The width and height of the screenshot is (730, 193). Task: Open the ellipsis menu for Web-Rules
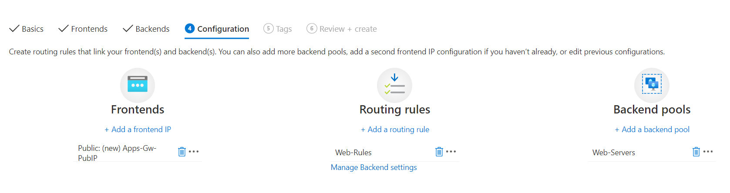coord(451,152)
